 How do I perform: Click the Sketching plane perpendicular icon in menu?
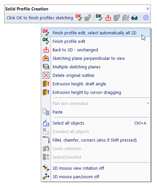[x=46, y=59]
